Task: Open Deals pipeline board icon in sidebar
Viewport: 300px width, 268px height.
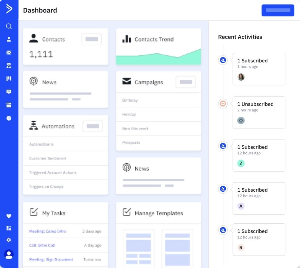Action: (x=9, y=79)
